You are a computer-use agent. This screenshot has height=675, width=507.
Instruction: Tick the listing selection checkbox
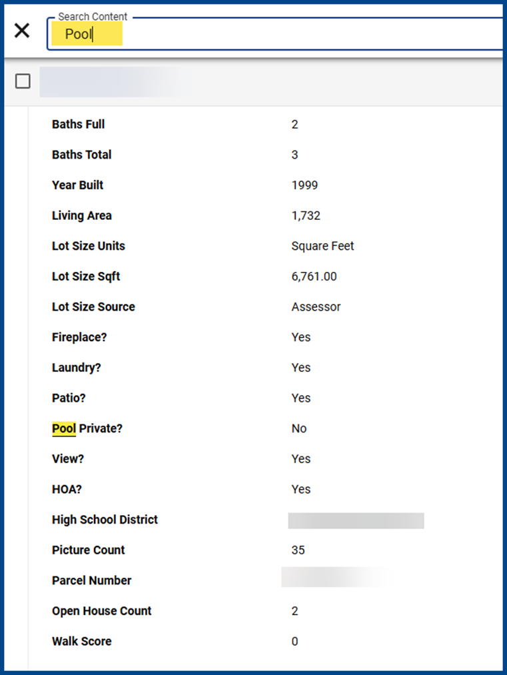pyautogui.click(x=23, y=81)
